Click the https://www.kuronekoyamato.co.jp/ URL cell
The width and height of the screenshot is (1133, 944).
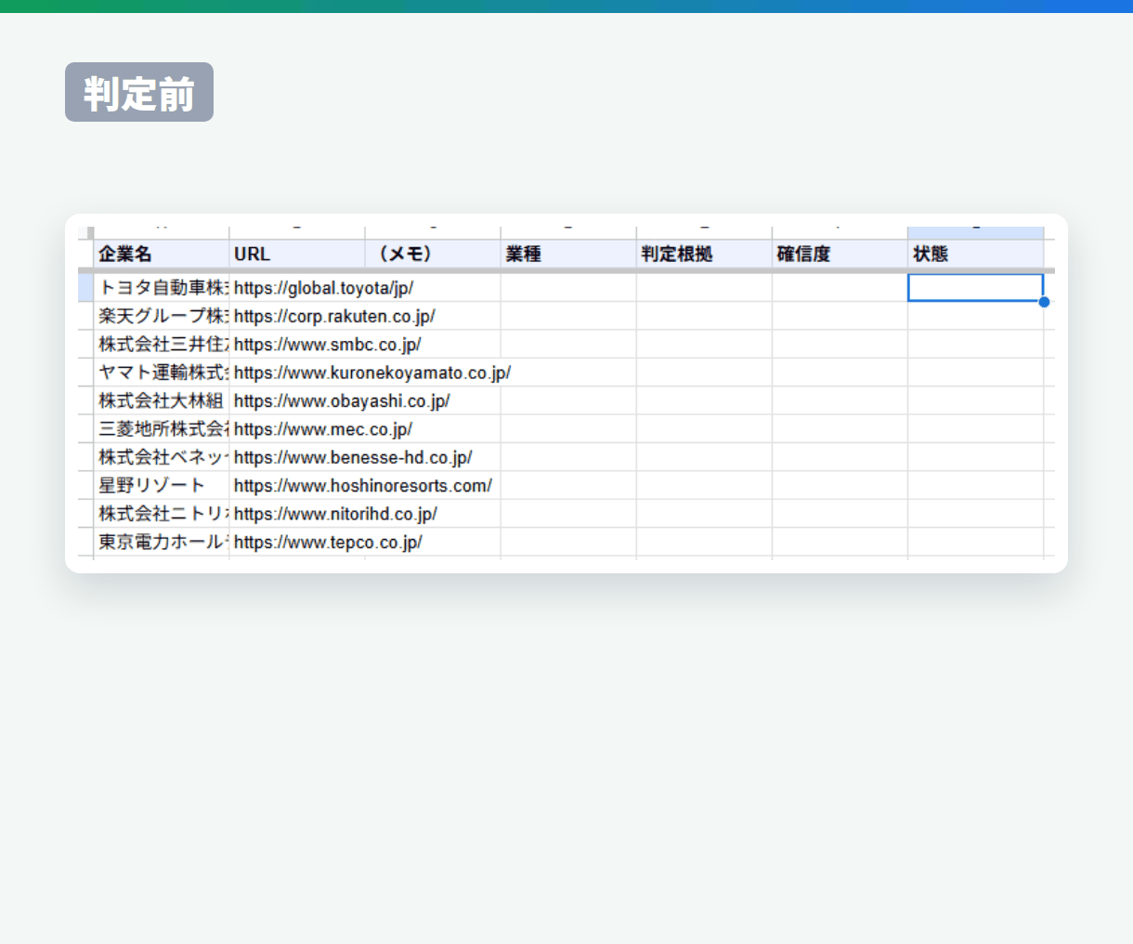point(297,373)
